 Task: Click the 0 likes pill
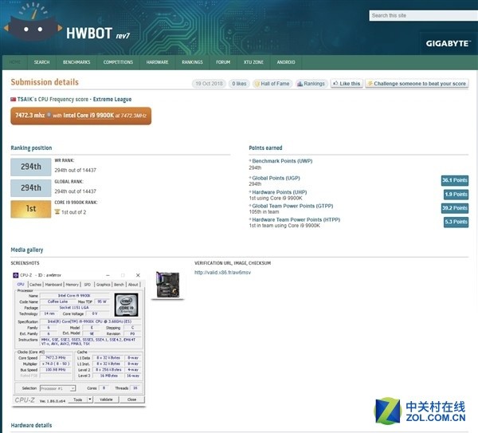(x=239, y=84)
